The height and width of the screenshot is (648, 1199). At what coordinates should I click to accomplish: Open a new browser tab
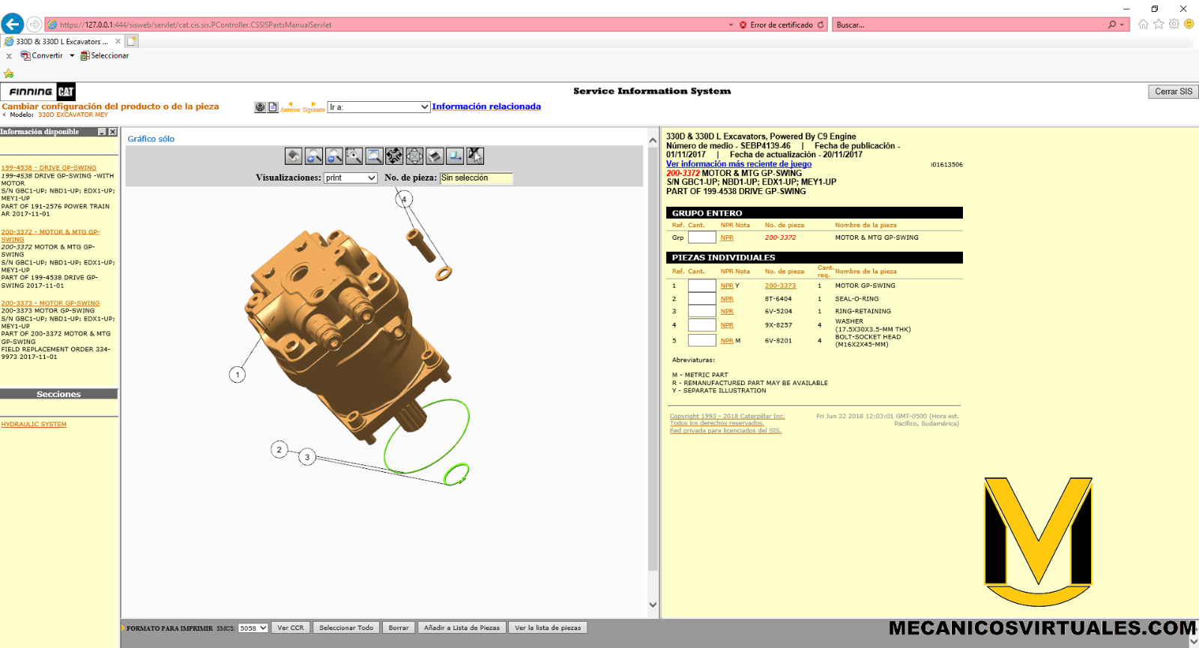point(131,41)
